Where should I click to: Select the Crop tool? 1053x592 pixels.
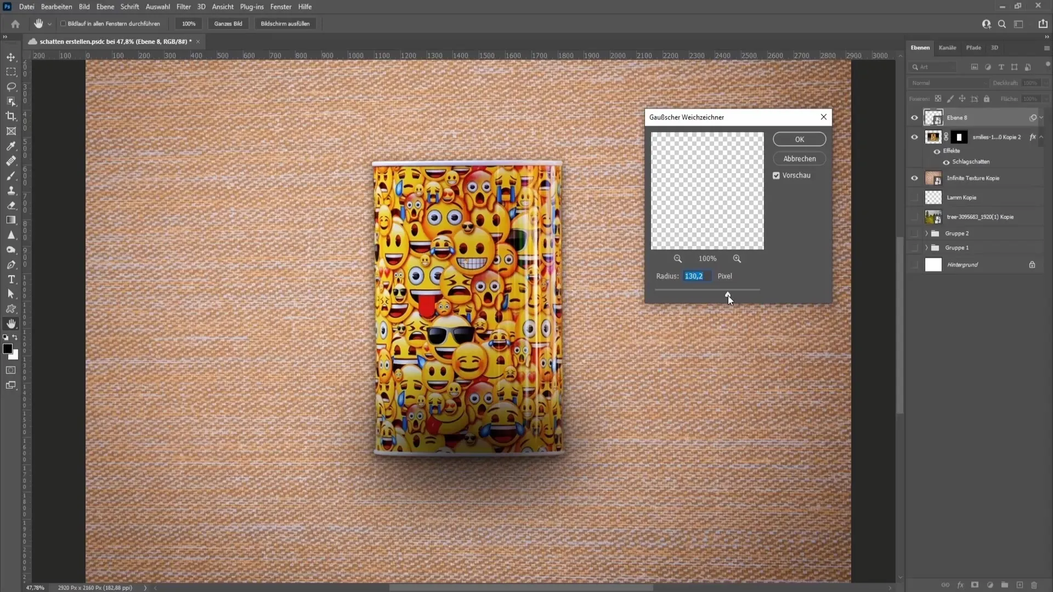click(x=11, y=116)
